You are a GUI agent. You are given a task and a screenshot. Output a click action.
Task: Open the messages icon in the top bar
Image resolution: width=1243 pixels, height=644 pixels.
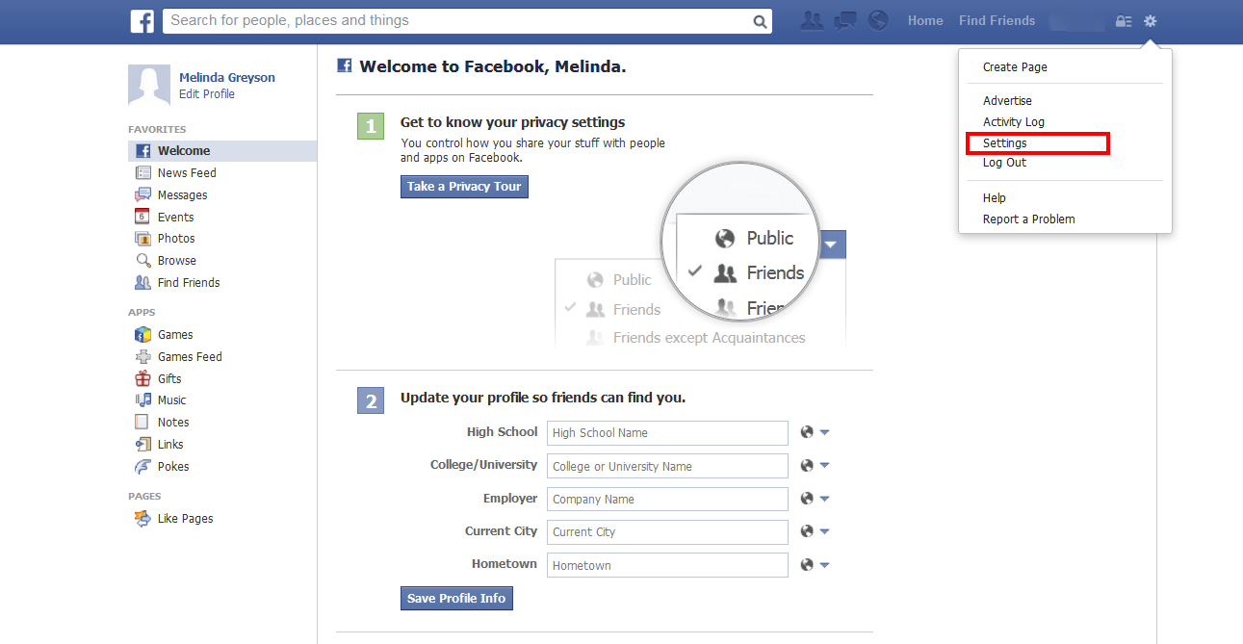(x=845, y=20)
